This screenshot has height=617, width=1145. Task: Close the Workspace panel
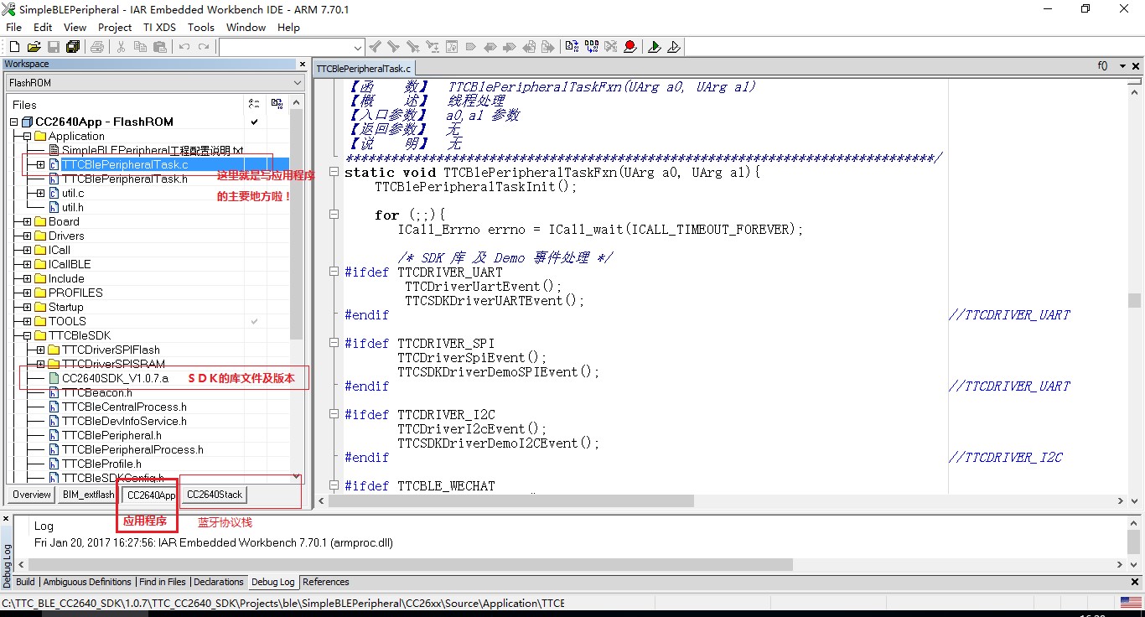pos(303,64)
